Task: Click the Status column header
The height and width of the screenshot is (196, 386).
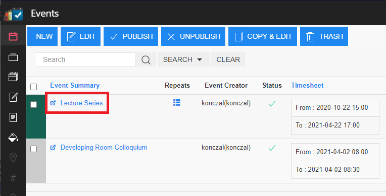Action: 272,85
